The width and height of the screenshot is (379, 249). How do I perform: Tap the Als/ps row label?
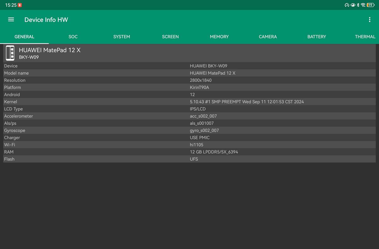[x=10, y=123]
